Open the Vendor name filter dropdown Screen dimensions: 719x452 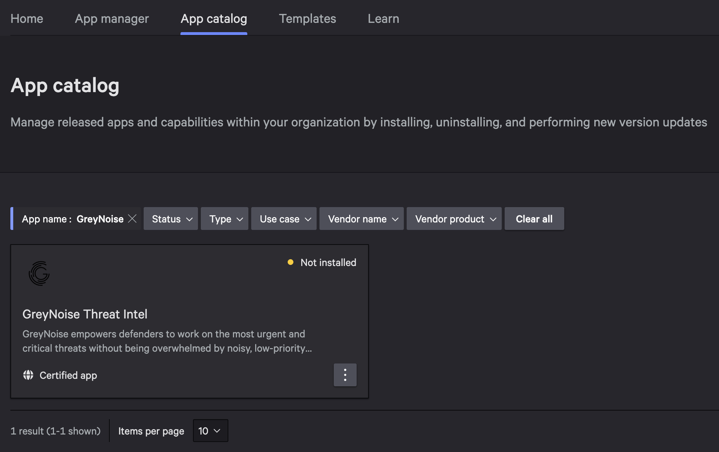pyautogui.click(x=361, y=219)
